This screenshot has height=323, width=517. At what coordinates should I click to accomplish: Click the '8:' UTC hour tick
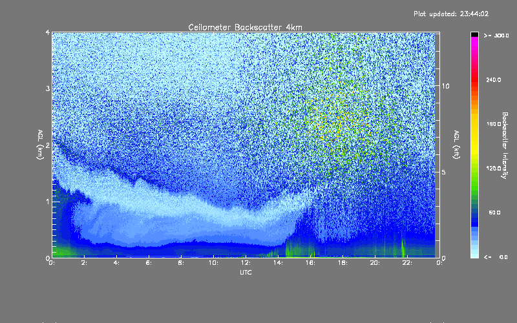(x=182, y=263)
